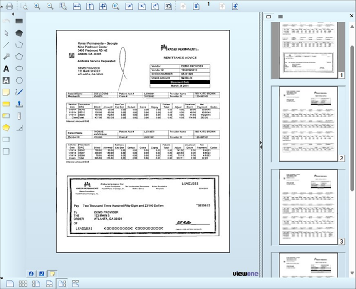Image resolution: width=356 pixels, height=289 pixels.
Task: Choose the sticky note annotation tool
Action: click(6, 92)
